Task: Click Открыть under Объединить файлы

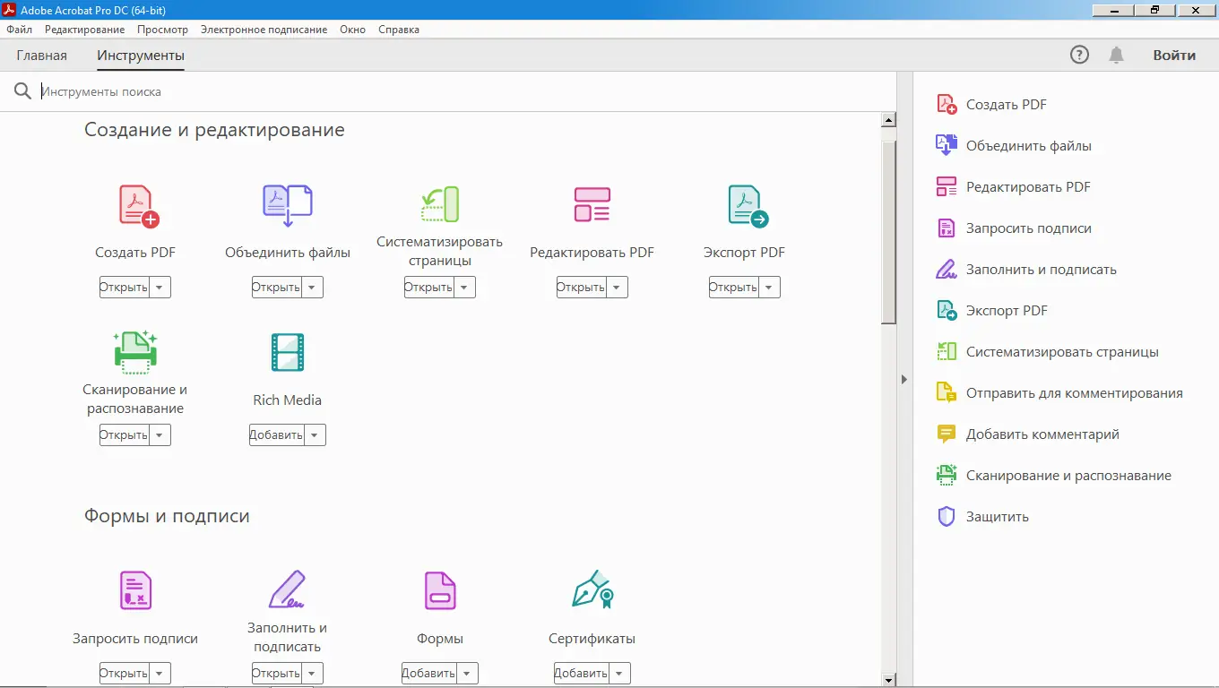Action: click(276, 288)
